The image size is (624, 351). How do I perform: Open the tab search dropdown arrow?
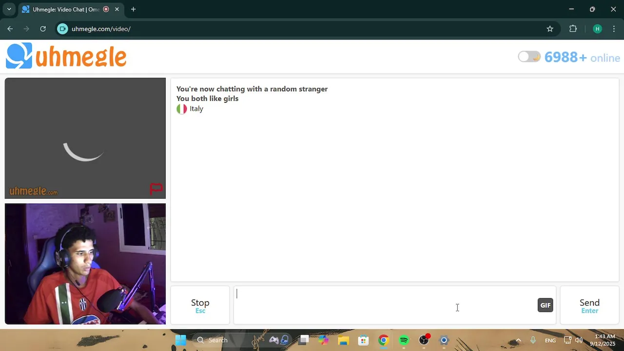click(9, 9)
